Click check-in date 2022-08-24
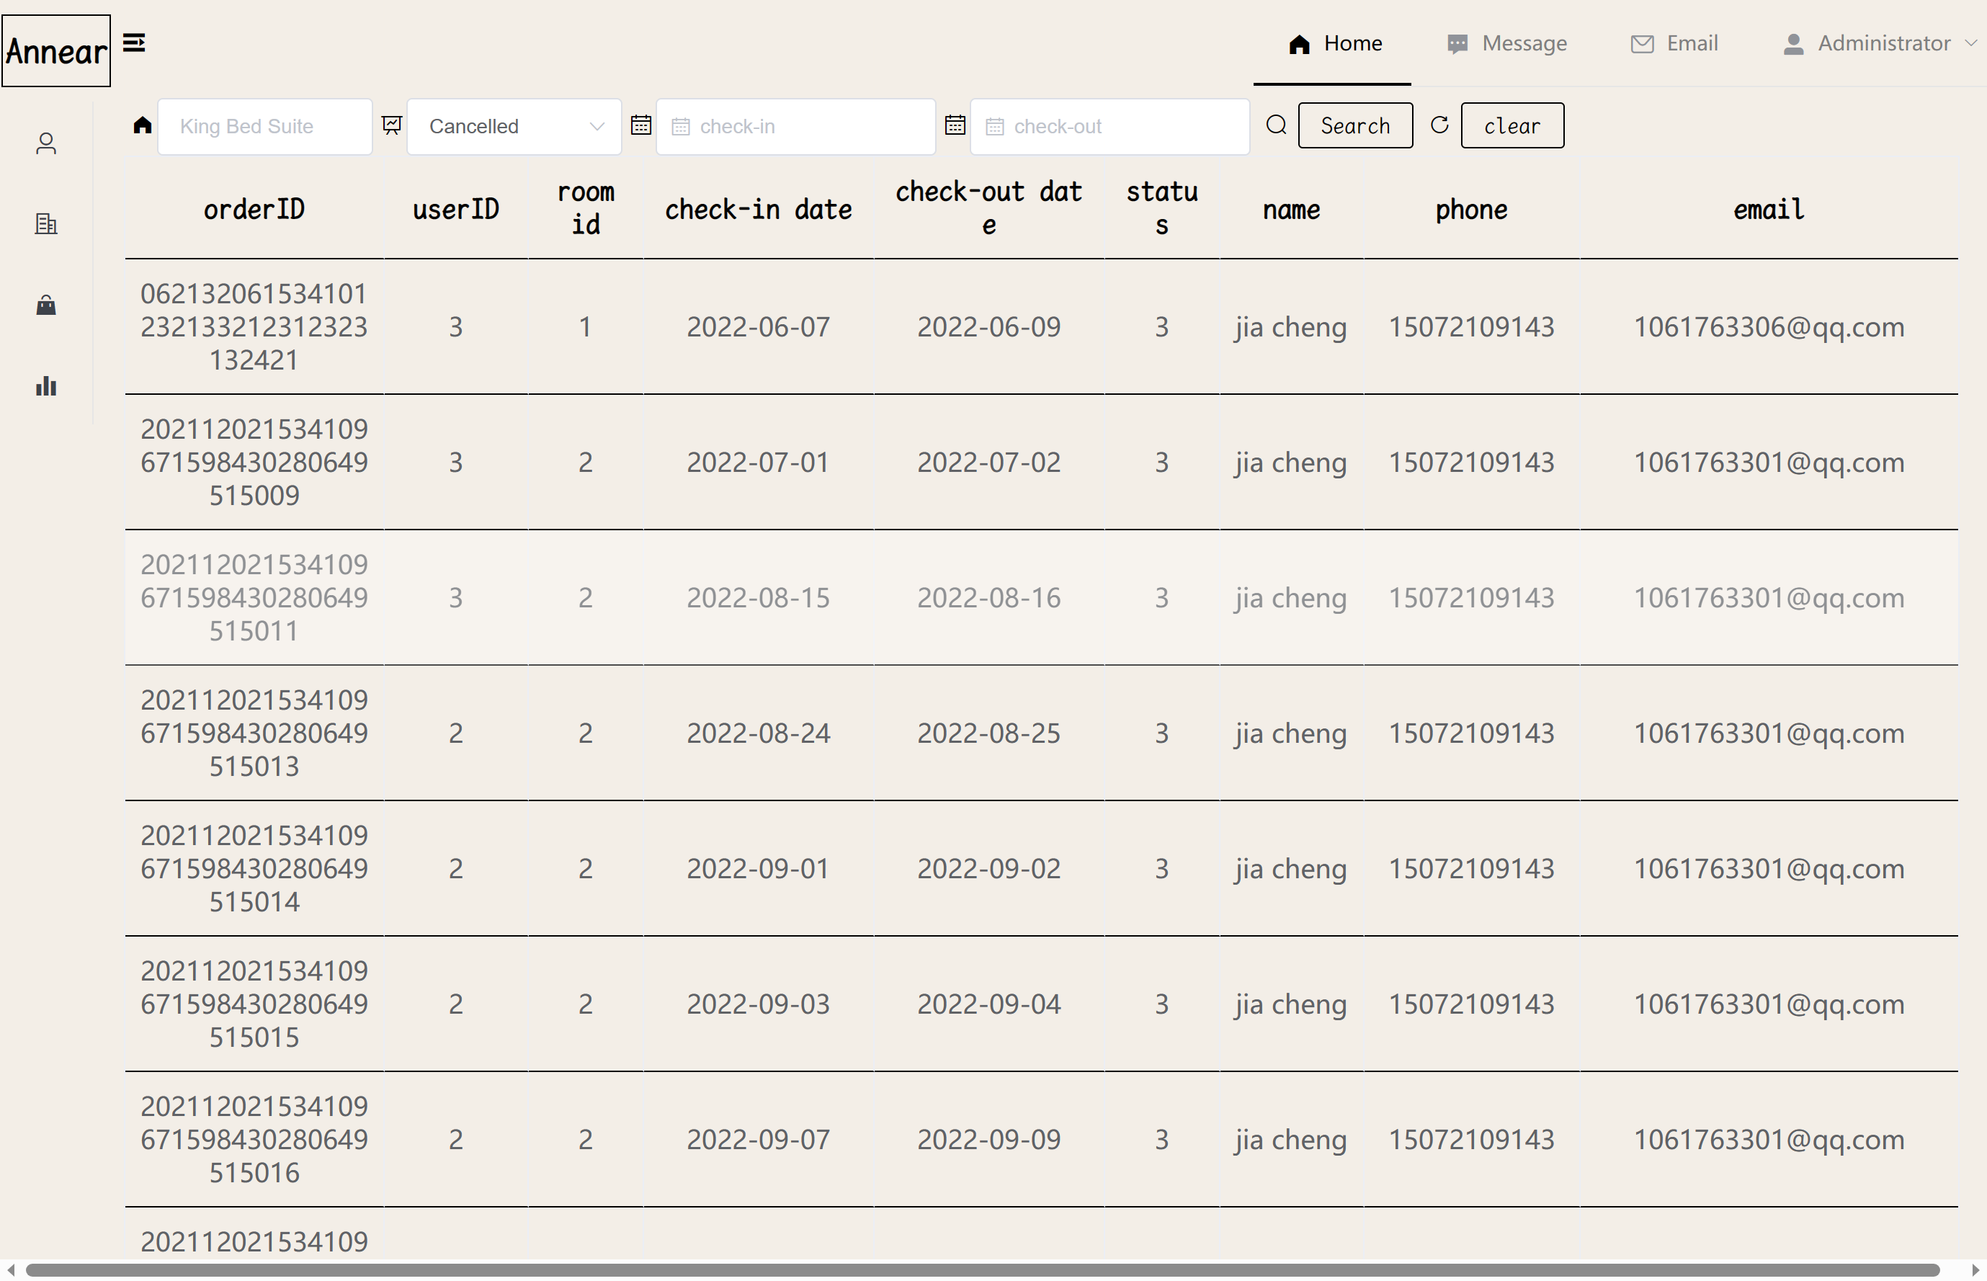Image resolution: width=1987 pixels, height=1281 pixels. click(x=758, y=733)
